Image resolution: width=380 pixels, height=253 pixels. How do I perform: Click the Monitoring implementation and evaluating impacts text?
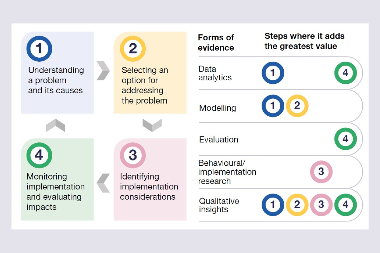(55, 191)
